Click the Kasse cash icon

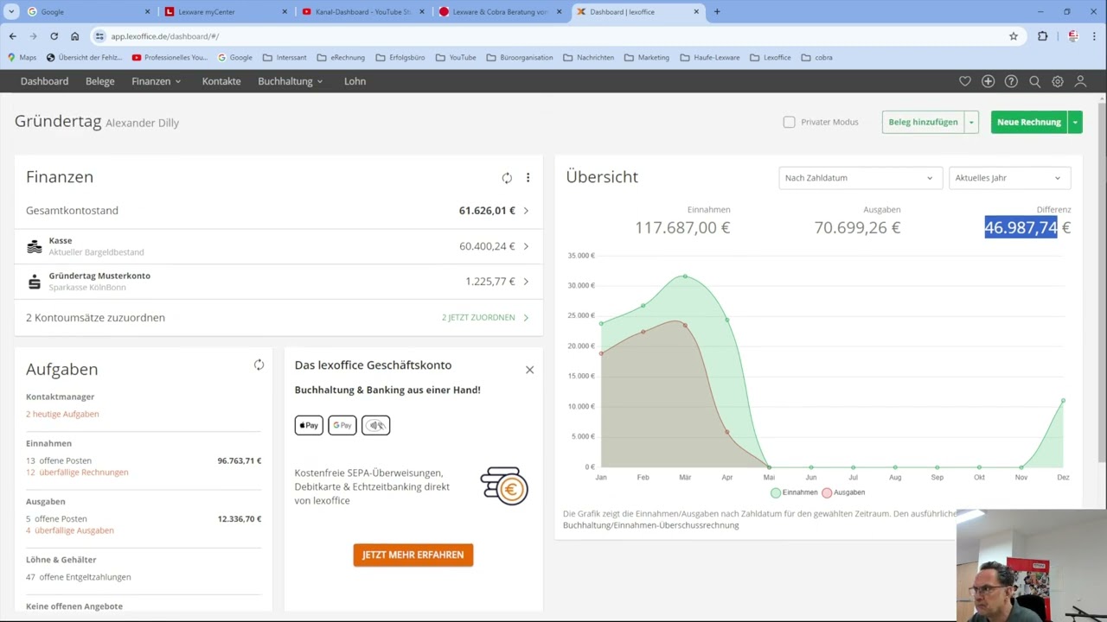click(x=35, y=246)
